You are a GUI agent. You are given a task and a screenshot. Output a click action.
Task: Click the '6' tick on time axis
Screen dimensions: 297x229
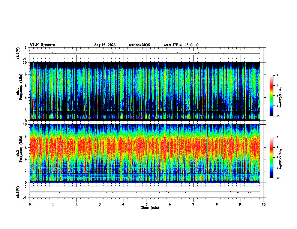(170, 204)
